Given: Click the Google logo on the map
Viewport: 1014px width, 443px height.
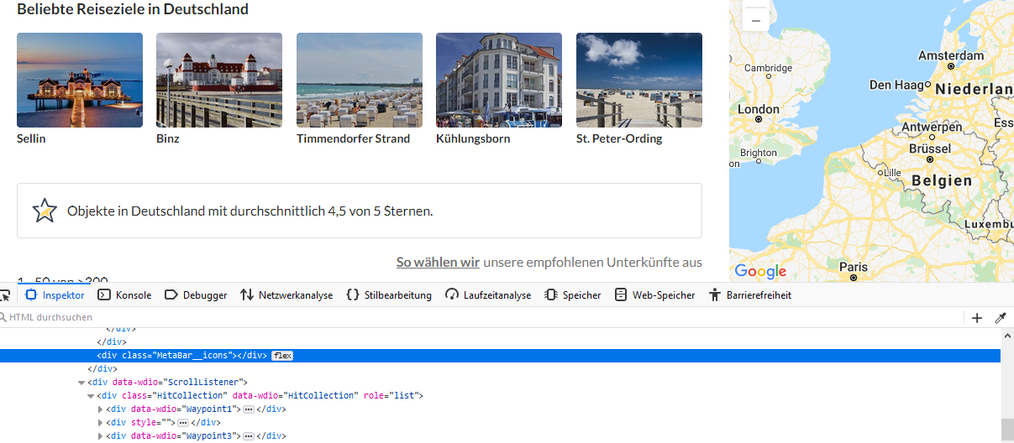Looking at the screenshot, I should point(760,271).
